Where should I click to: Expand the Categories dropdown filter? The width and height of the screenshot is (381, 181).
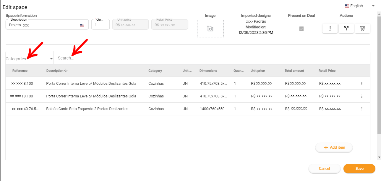tap(29, 59)
